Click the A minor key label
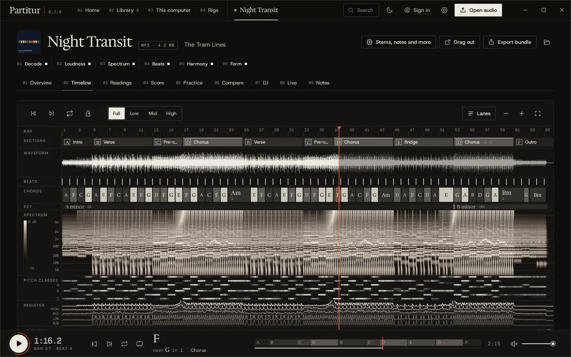Image resolution: width=571 pixels, height=357 pixels. [x=75, y=207]
